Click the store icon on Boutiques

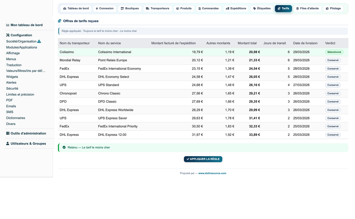tap(122, 9)
